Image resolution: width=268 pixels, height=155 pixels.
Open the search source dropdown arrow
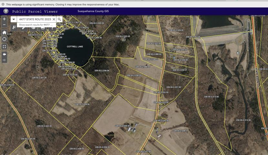click(14, 19)
